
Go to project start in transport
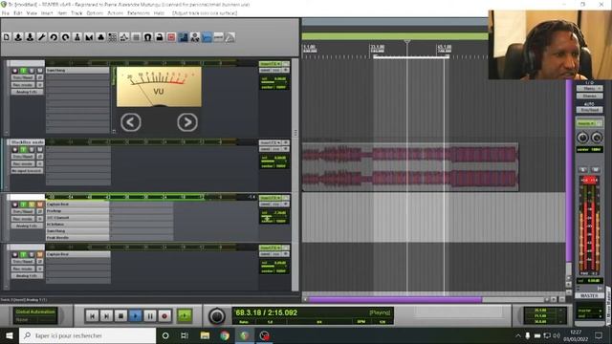coord(92,316)
